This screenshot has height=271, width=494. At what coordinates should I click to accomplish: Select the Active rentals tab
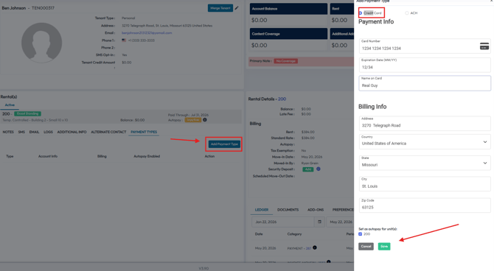point(10,105)
